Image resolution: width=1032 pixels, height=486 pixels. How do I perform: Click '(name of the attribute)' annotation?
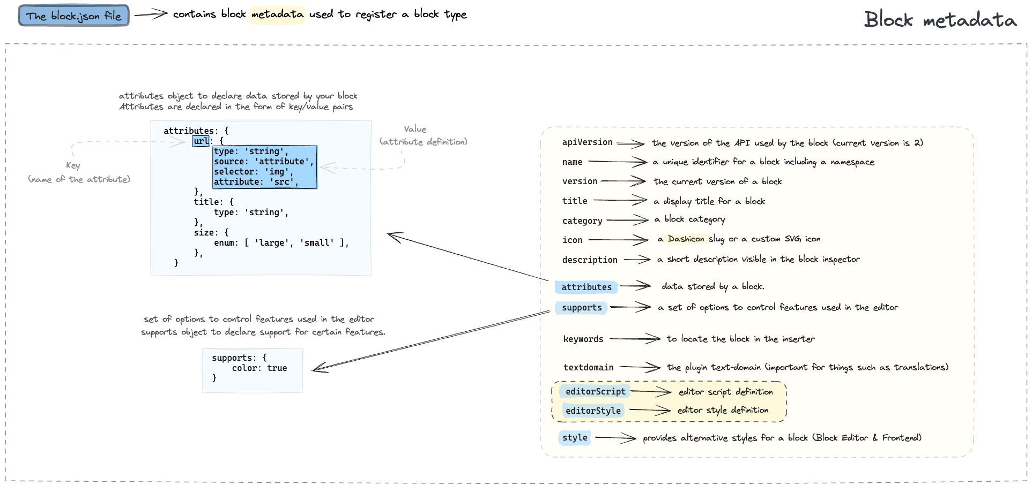click(79, 179)
